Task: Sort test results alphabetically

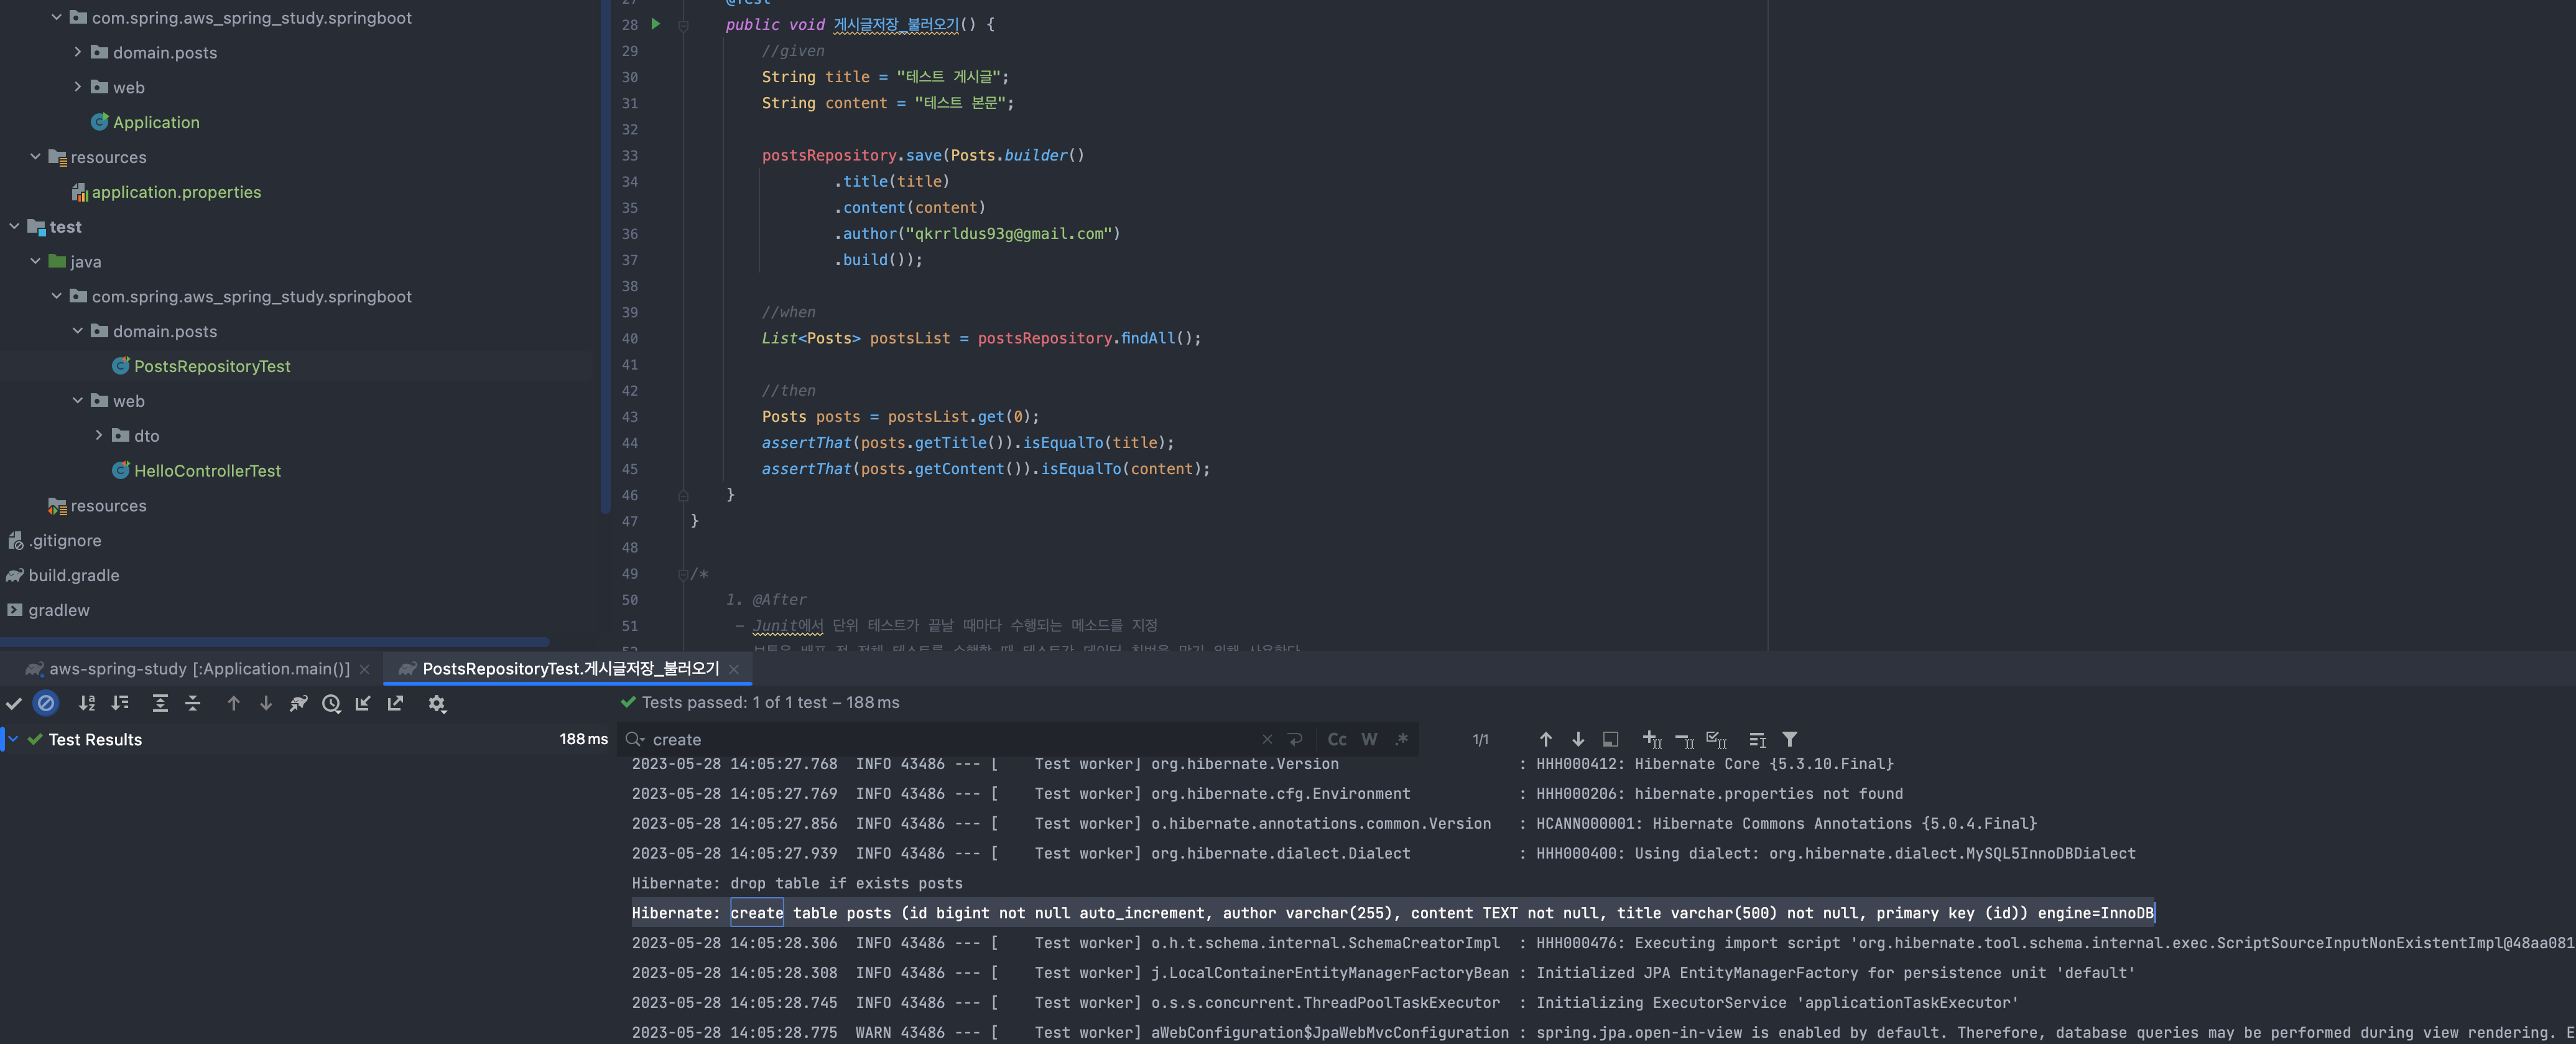Action: (x=88, y=704)
